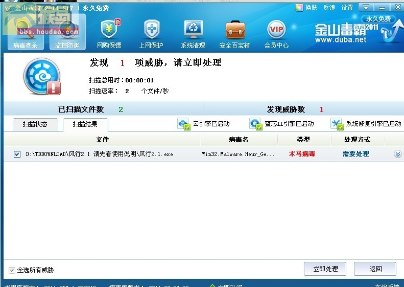
Task: Click the 类型 column header
Action: [303, 140]
